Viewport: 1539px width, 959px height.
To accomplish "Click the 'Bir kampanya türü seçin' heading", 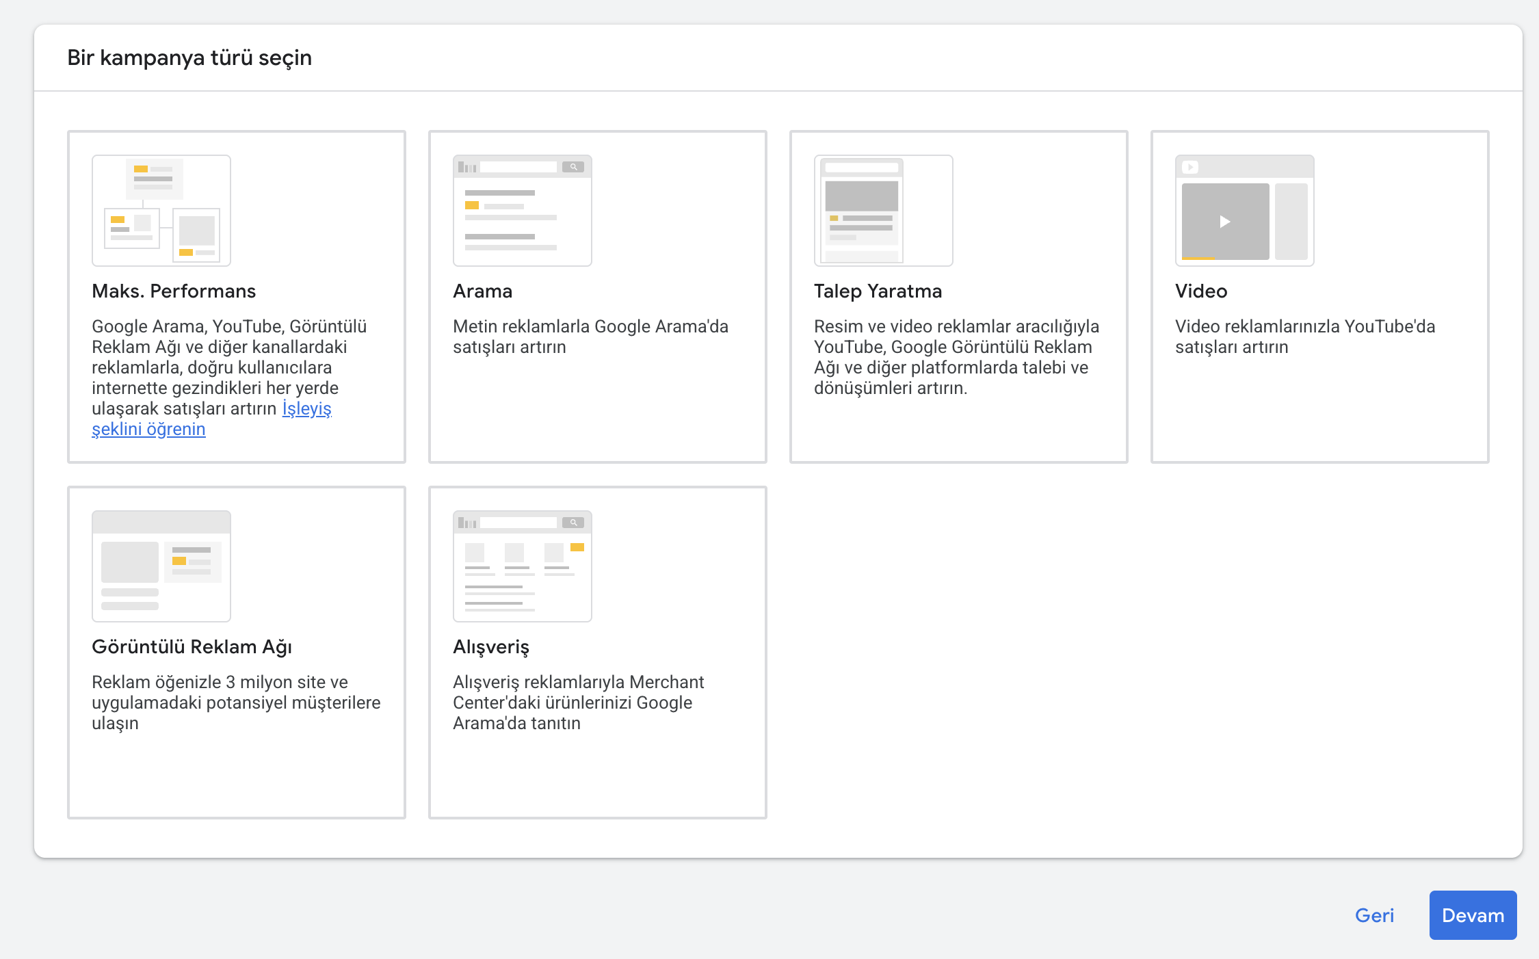I will pos(189,58).
